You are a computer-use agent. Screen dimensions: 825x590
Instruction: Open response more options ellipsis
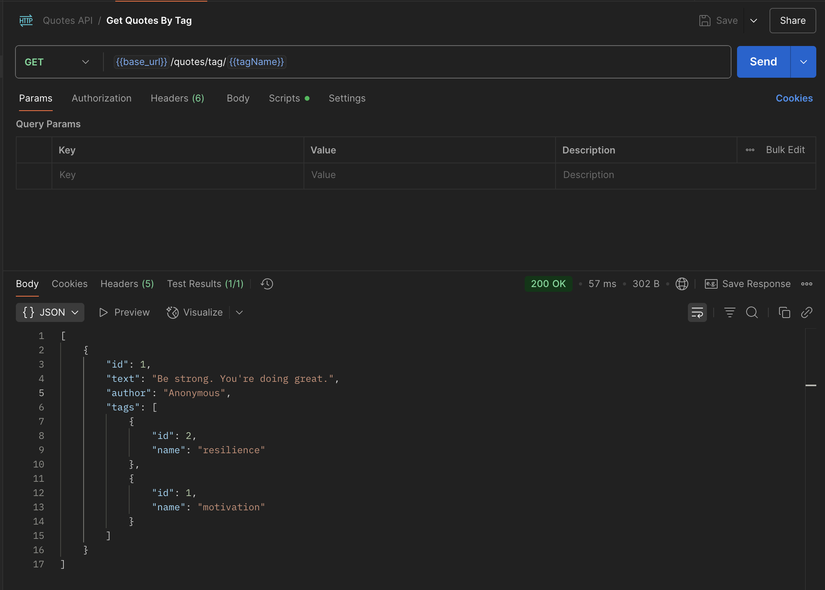coord(807,284)
